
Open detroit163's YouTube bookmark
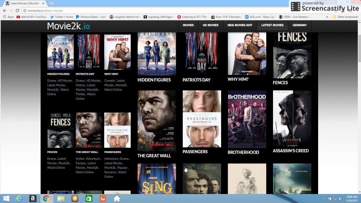[31, 17]
